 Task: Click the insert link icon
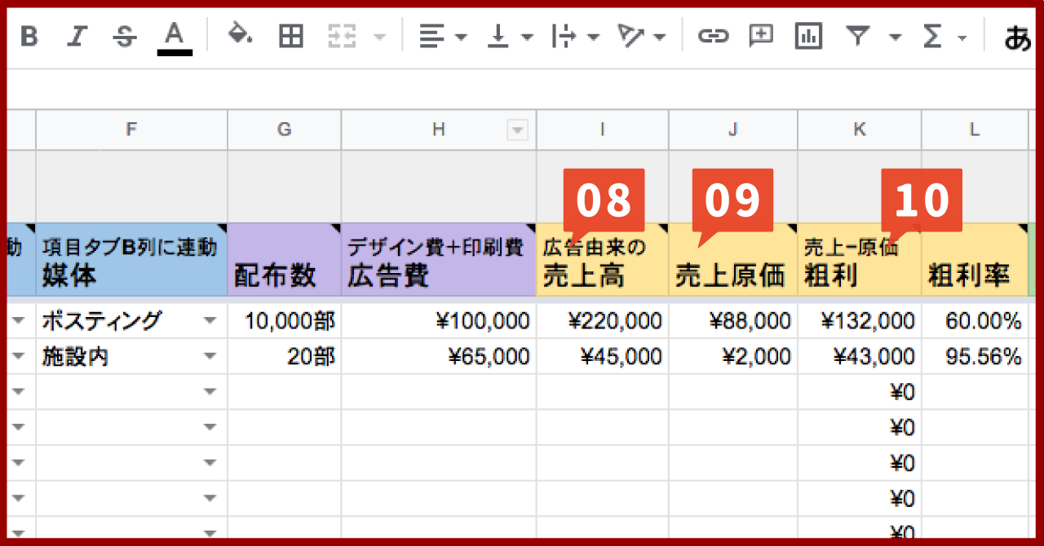pyautogui.click(x=712, y=37)
